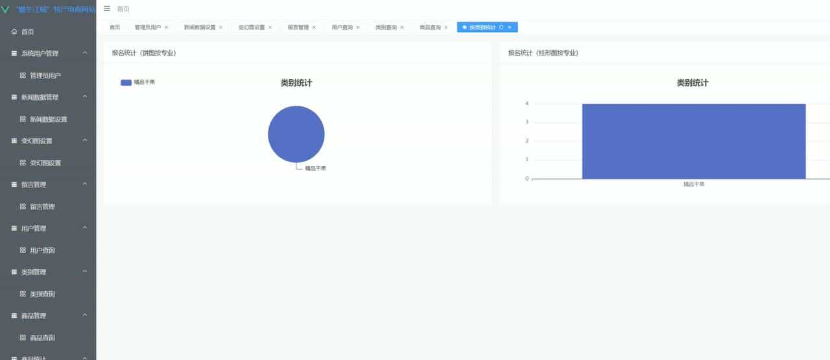Click the icon beside 新闻数据设置 submenu item

(23, 119)
